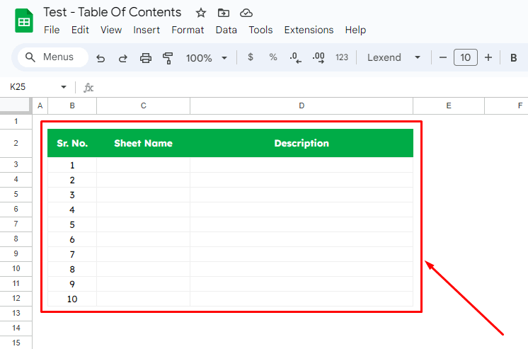Open the Google Sheets home icon
This screenshot has width=528, height=349.
[x=24, y=21]
